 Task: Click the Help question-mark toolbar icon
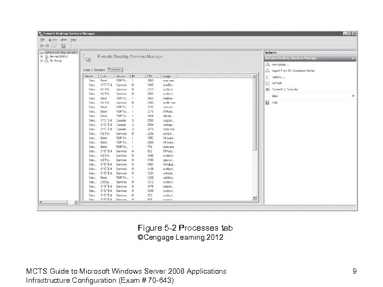click(63, 46)
